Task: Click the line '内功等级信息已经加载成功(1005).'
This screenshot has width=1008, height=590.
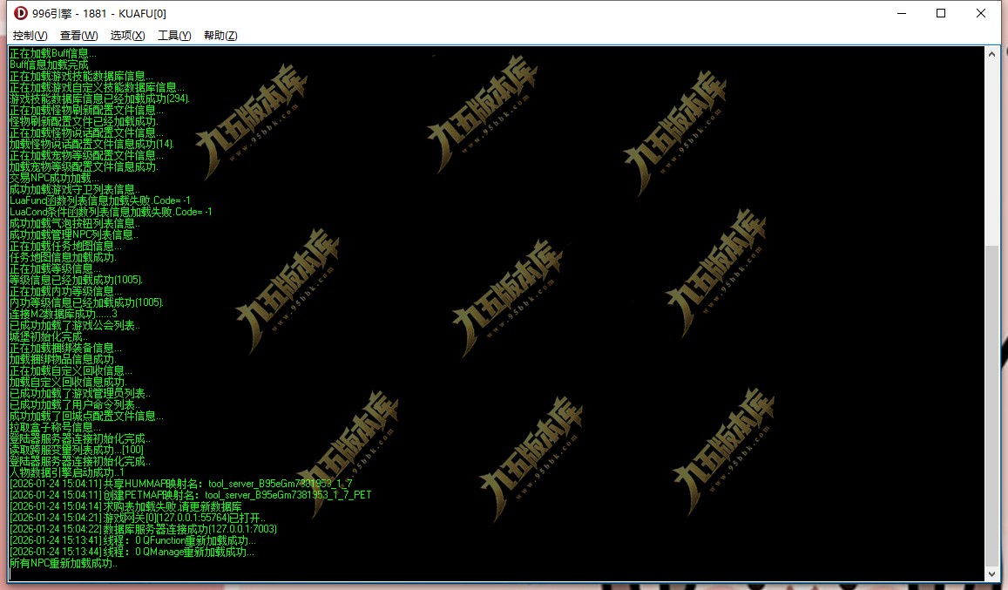Action: (x=87, y=302)
